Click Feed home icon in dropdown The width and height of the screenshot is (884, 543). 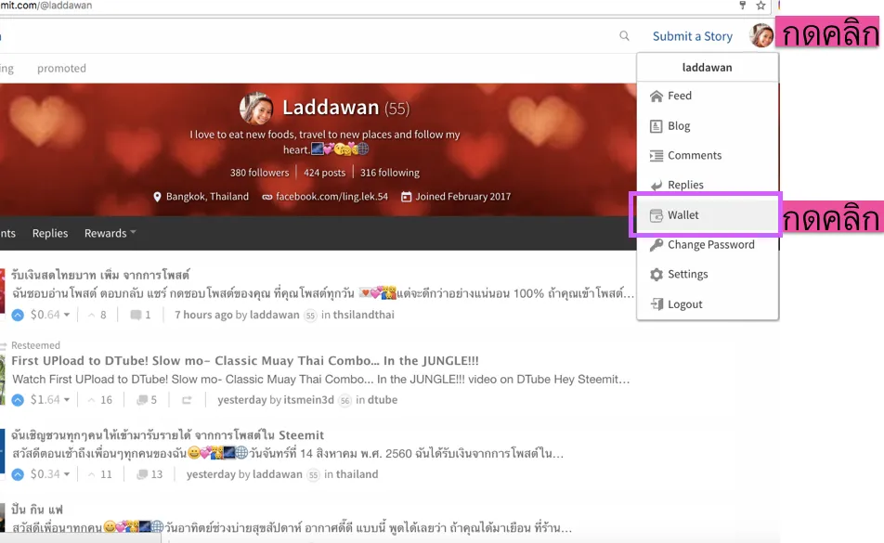pos(656,96)
